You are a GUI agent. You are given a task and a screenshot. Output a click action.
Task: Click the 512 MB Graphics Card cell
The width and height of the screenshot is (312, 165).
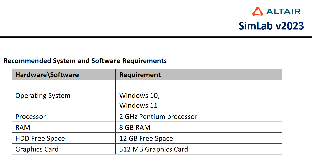click(153, 149)
